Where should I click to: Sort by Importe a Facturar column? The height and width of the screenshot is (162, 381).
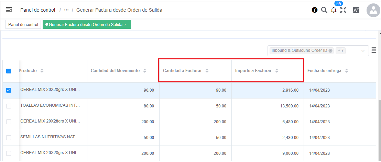[x=277, y=71]
